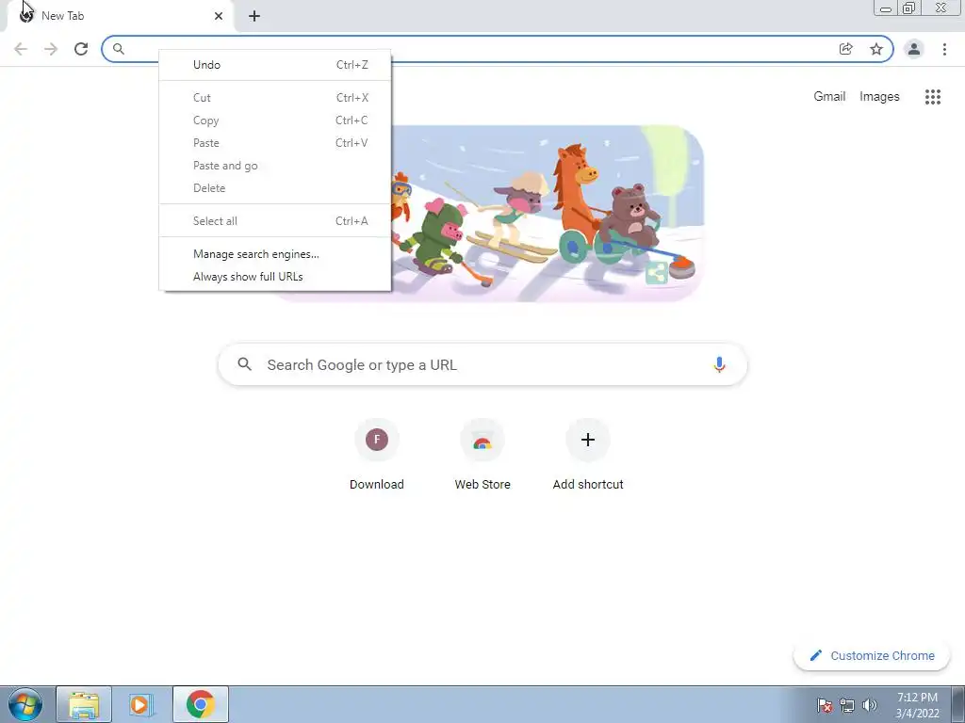The image size is (965, 723).
Task: Open the Chrome profile avatar
Action: [x=914, y=49]
